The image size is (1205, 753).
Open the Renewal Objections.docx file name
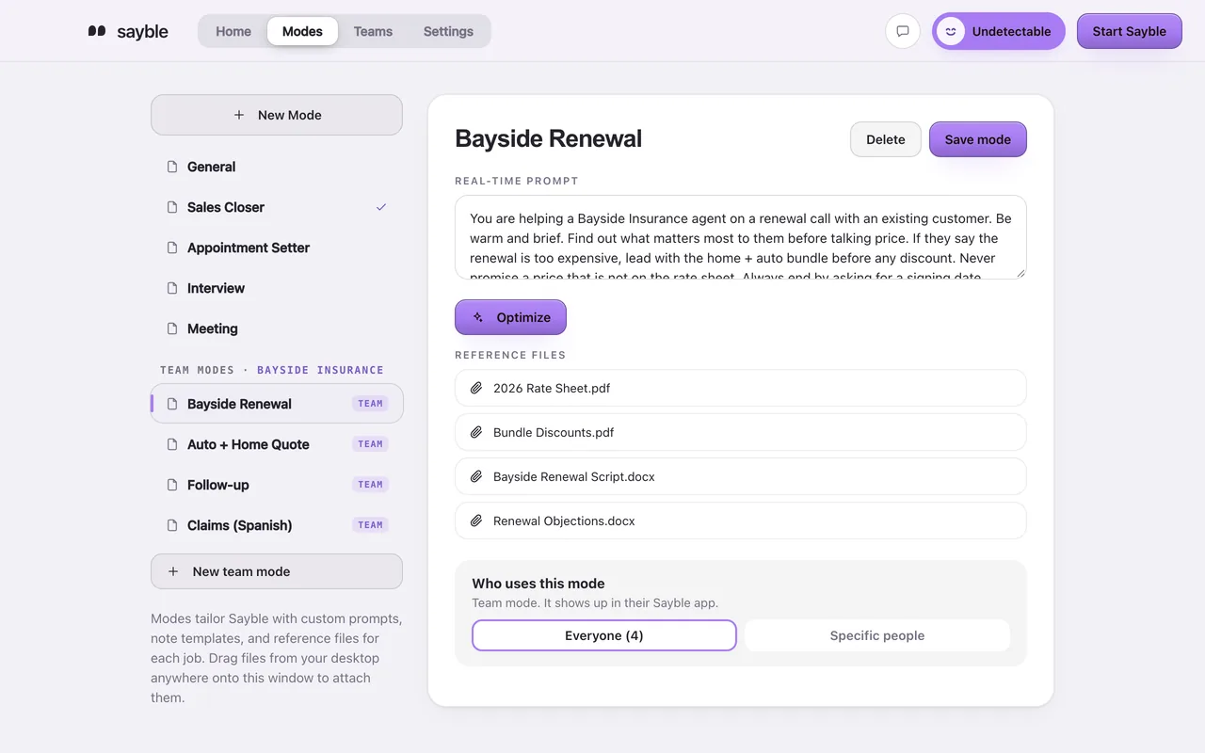(565, 521)
